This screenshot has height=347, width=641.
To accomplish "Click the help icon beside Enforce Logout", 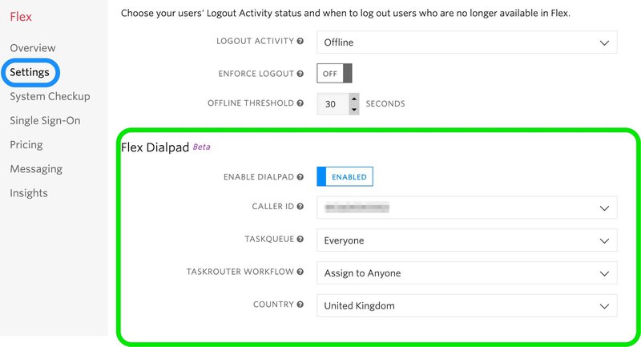I will click(x=300, y=74).
